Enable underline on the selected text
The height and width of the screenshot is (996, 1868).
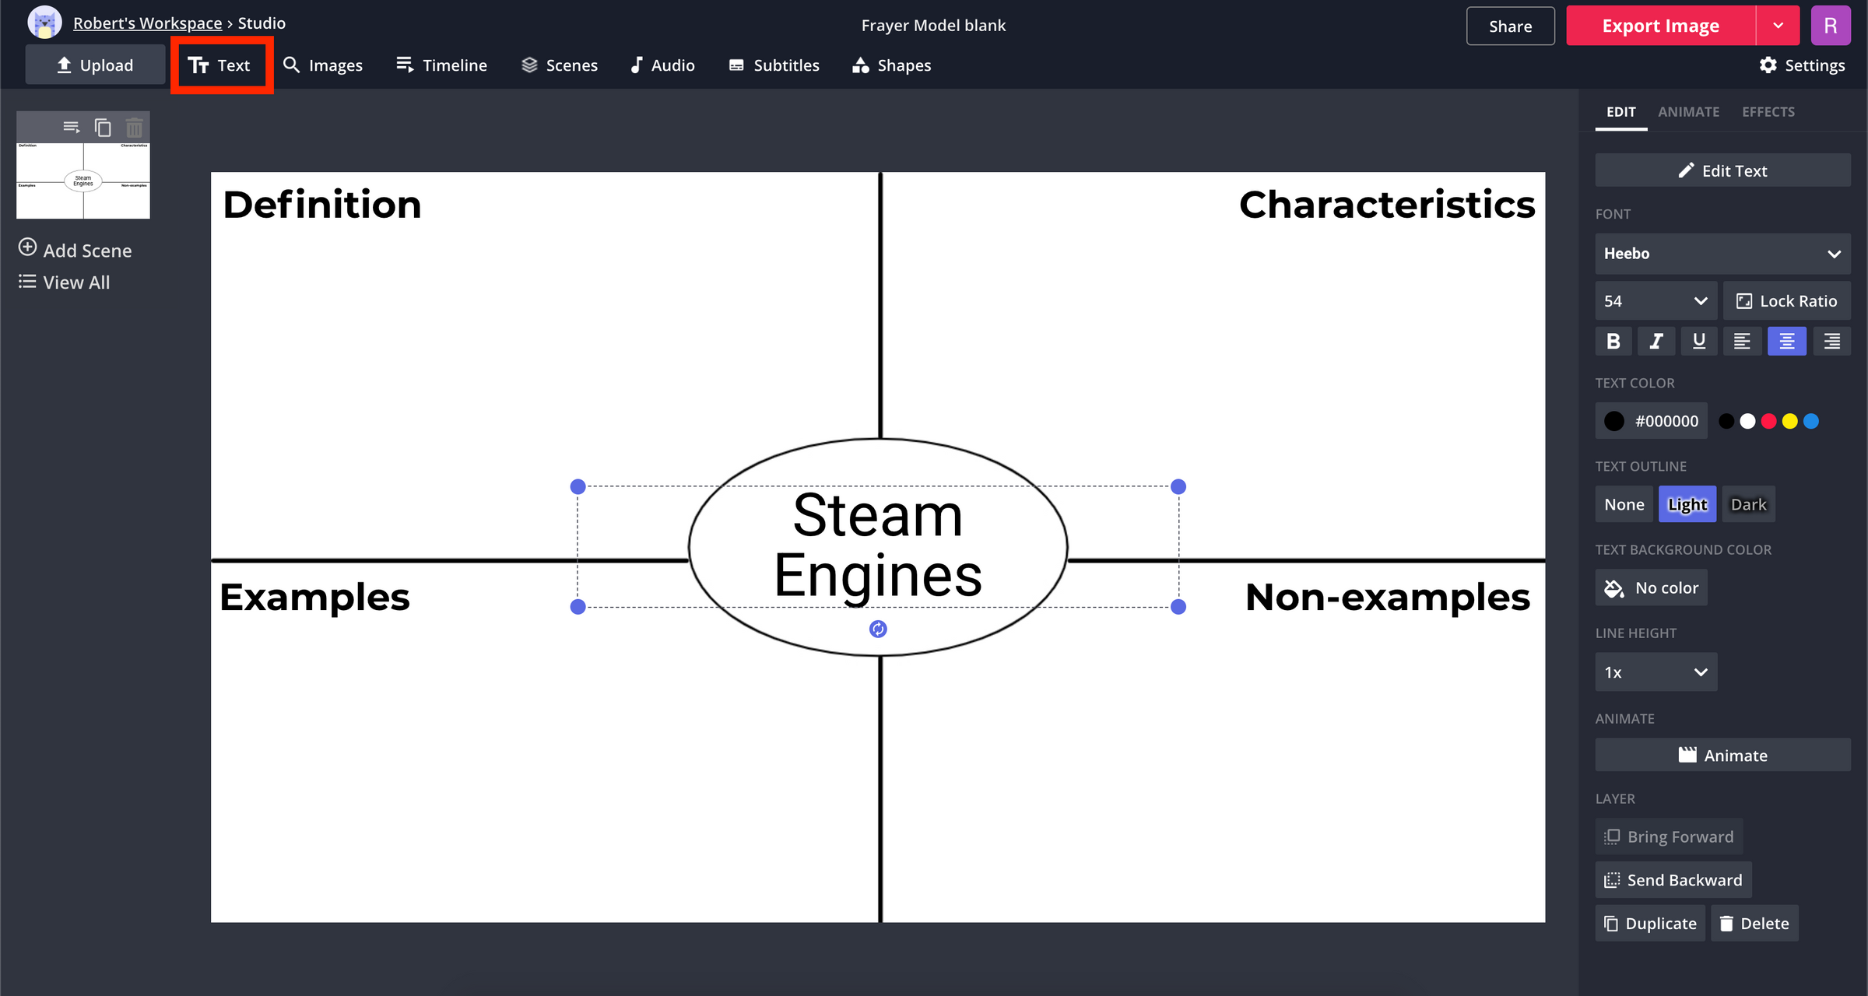1699,340
